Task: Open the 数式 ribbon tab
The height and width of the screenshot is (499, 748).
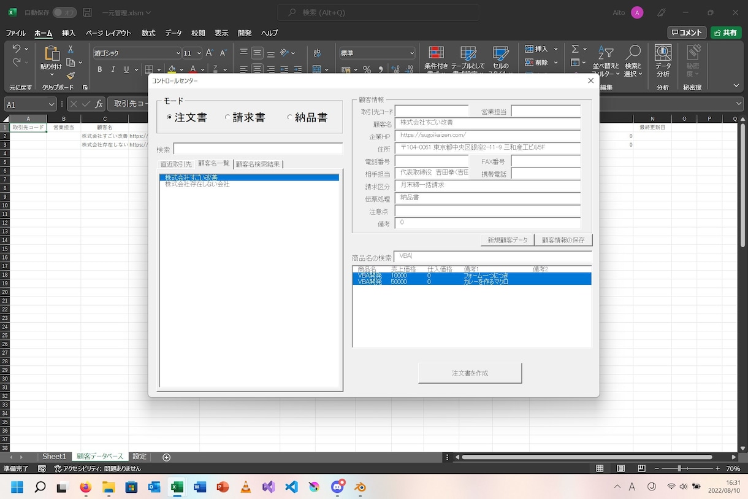Action: coord(148,33)
